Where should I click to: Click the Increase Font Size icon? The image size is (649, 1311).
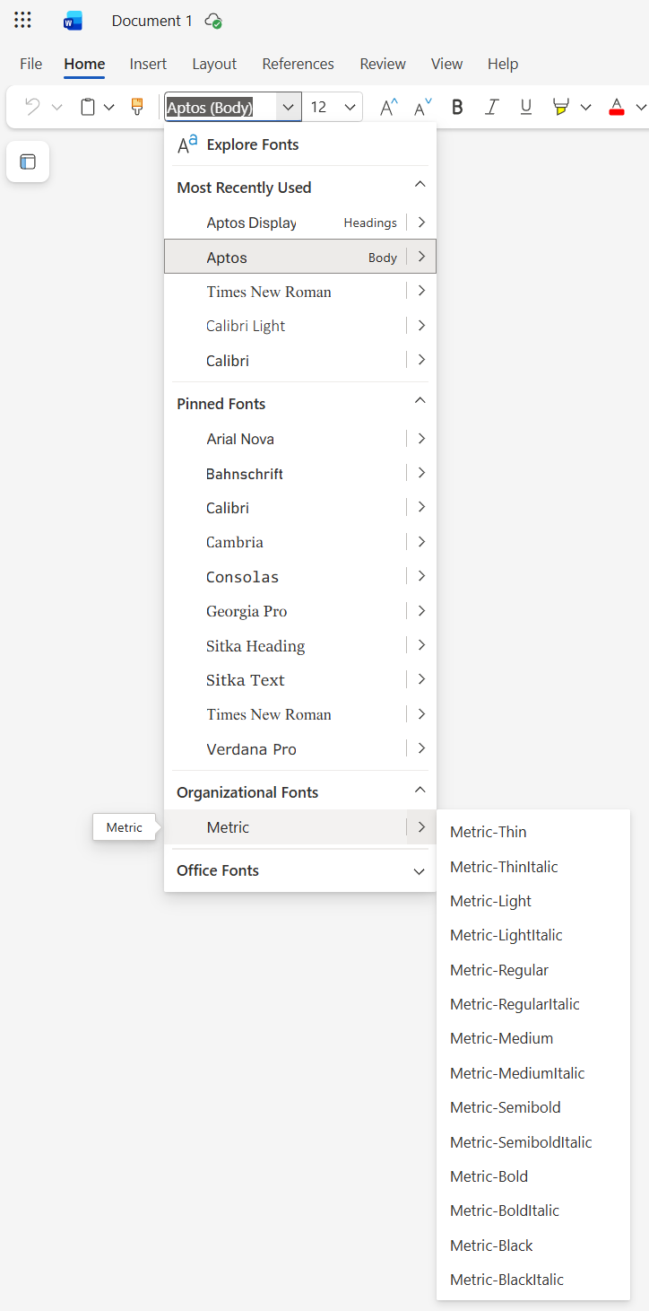(388, 107)
